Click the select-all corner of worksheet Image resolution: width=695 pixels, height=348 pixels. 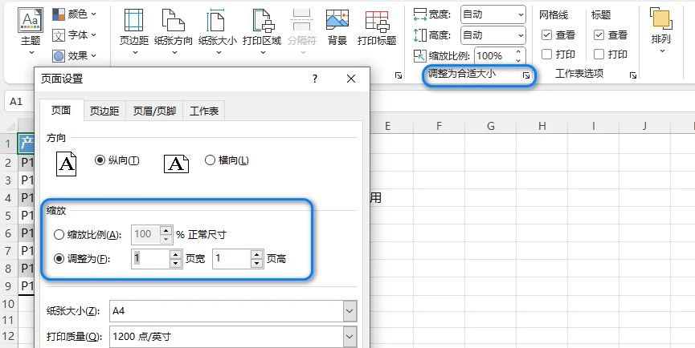click(10, 126)
